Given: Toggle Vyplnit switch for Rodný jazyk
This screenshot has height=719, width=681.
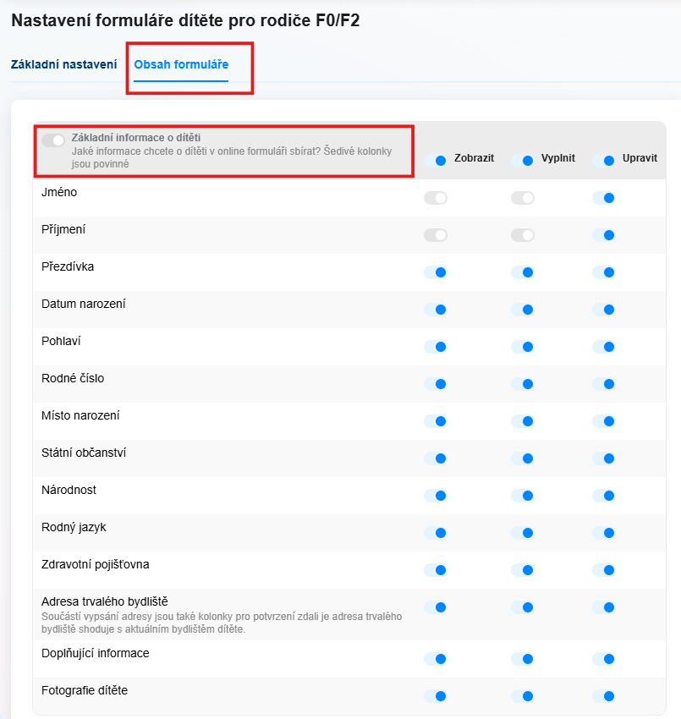Looking at the screenshot, I should [523, 533].
